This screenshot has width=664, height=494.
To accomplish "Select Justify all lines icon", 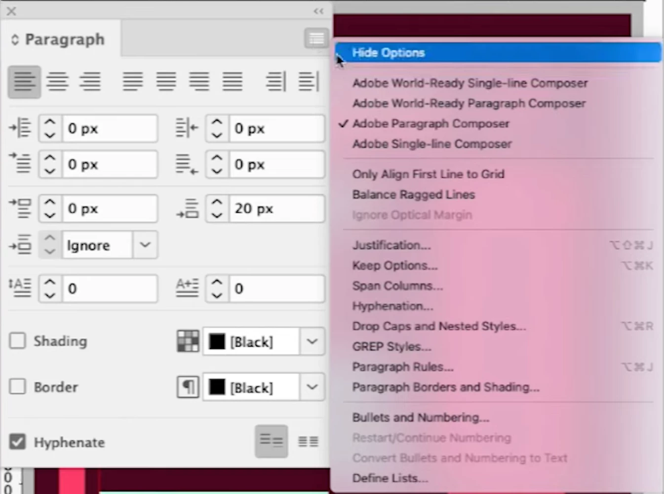I will point(232,82).
